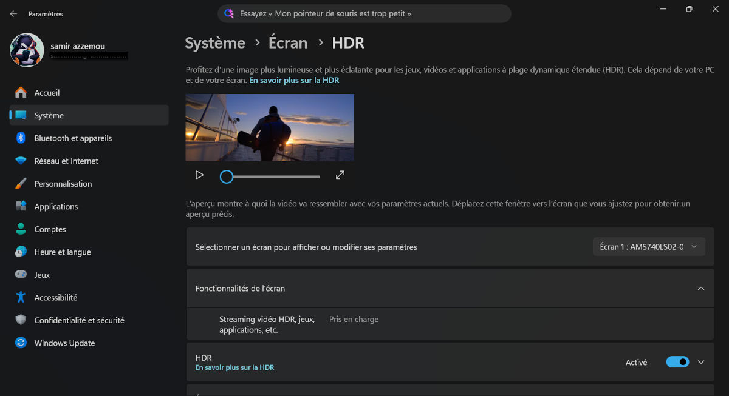
Task: Click the HDR page title in breadcrumb
Action: pos(348,43)
